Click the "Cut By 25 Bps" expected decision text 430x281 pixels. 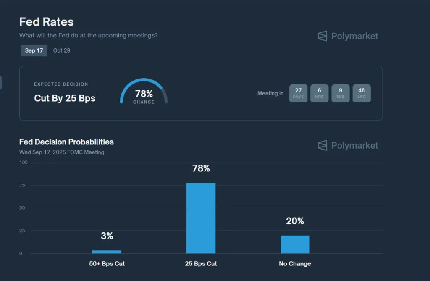click(65, 98)
